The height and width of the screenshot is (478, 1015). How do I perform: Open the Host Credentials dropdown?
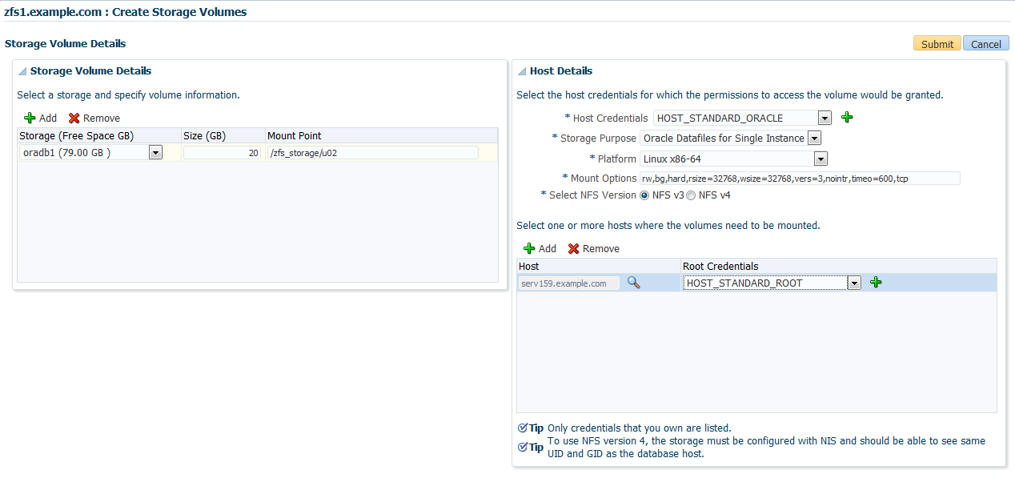coord(824,118)
